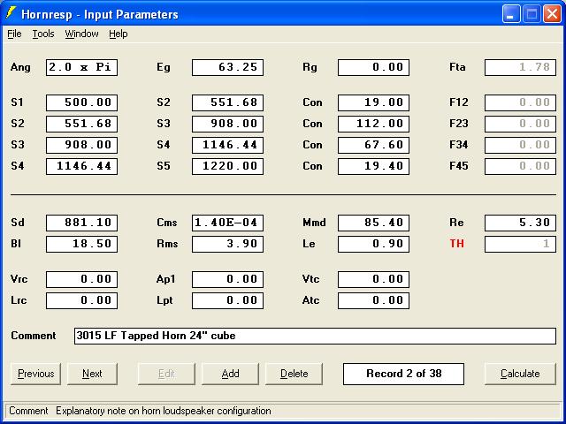Screen dimensions: 566x424
Task: Click the Bl field with 18.50
Action: tap(81, 244)
